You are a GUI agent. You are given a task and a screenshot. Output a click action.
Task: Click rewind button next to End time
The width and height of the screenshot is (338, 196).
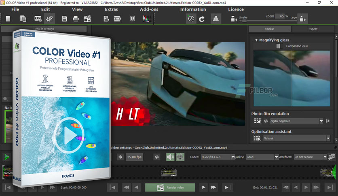[x=286, y=187]
